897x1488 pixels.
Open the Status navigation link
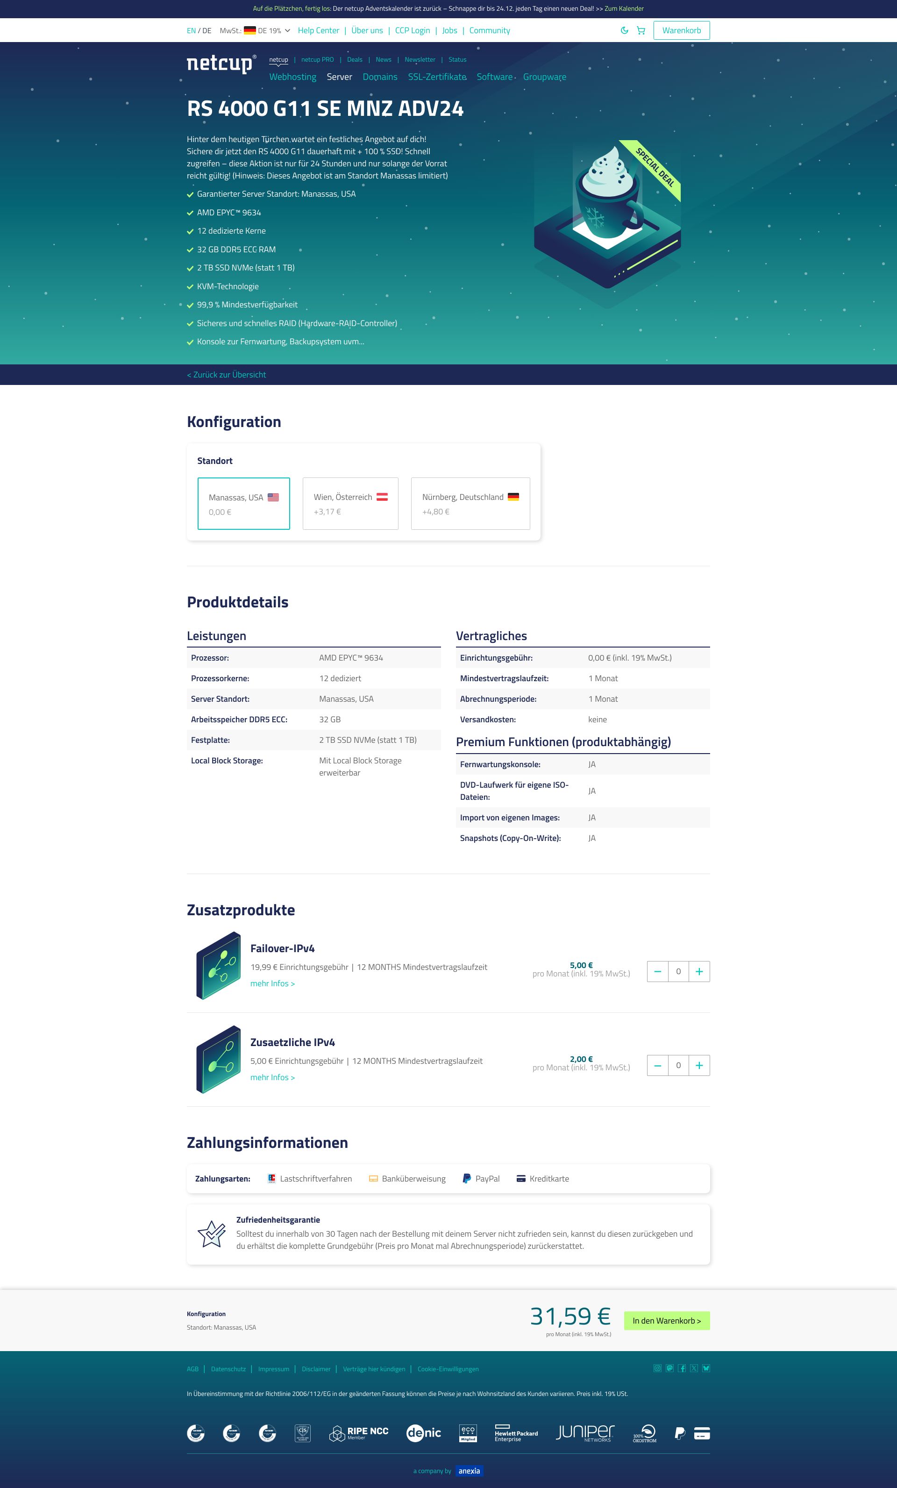point(457,59)
